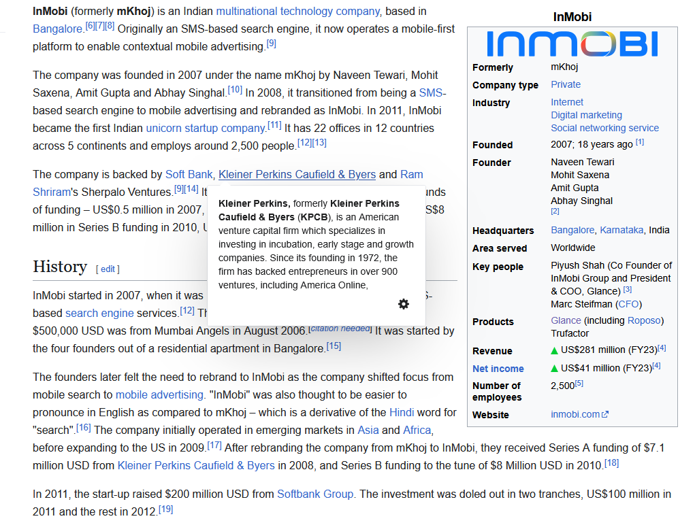This screenshot has width=695, height=523.
Task: Click the citation needed tag
Action: click(340, 328)
